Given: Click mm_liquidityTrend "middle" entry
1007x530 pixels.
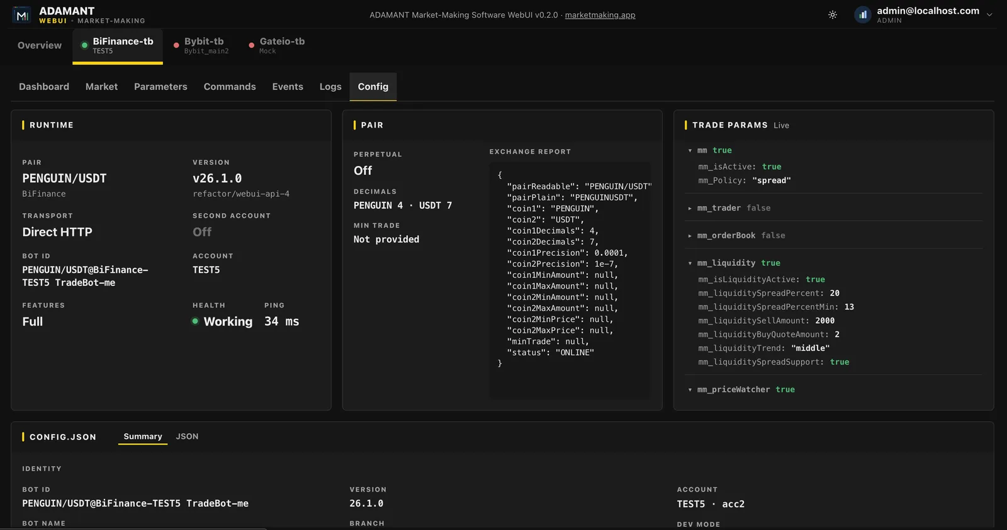Looking at the screenshot, I should 764,348.
